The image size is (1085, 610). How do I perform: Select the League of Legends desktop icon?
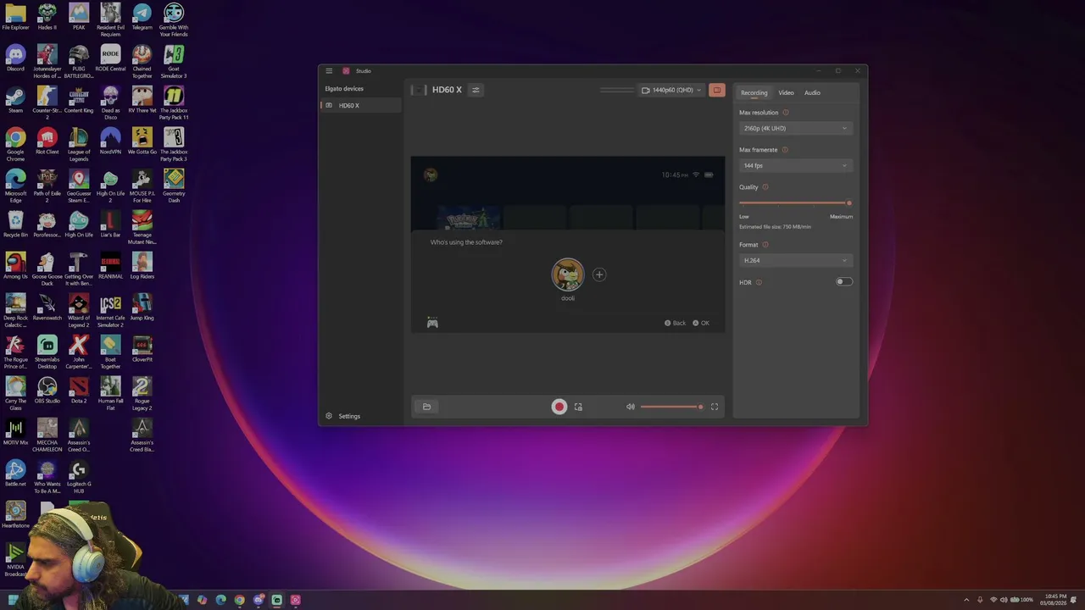point(79,145)
